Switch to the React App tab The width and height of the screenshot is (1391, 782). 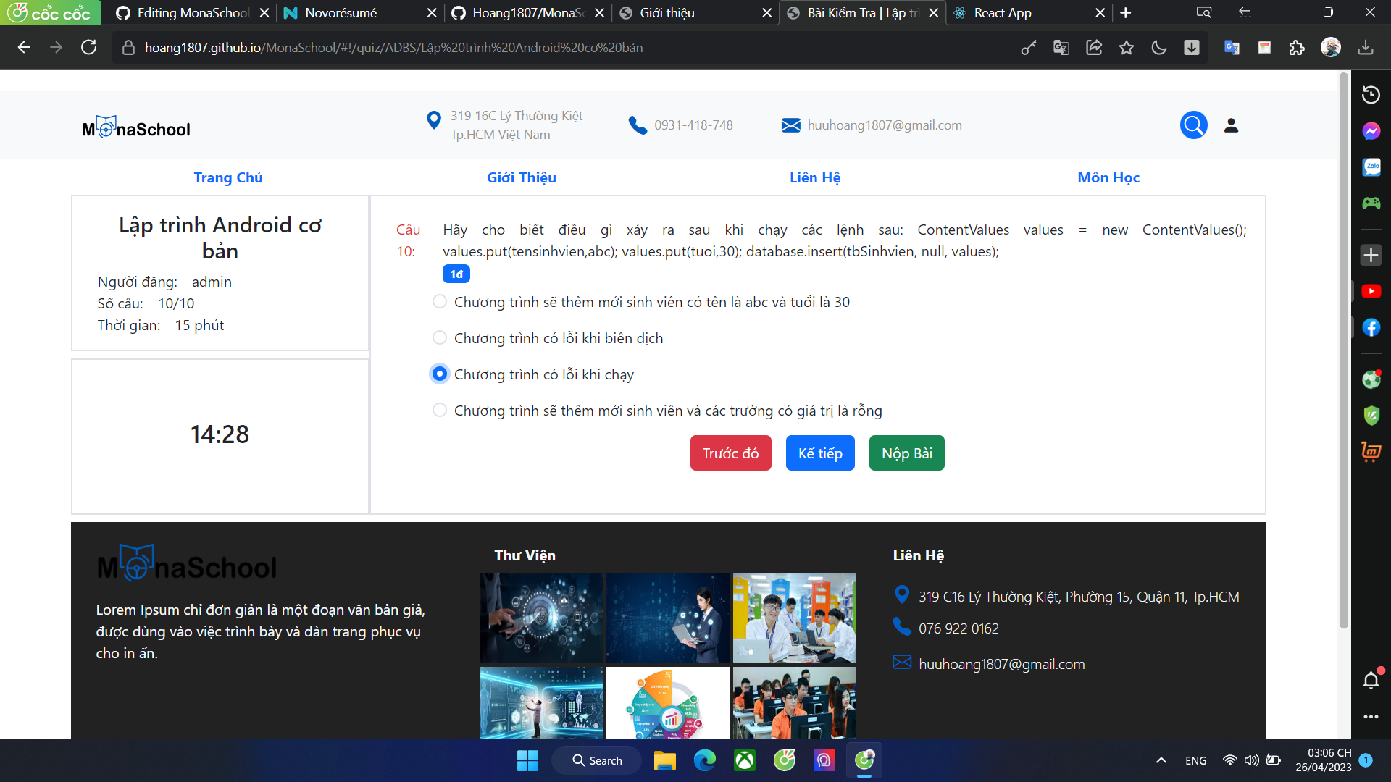click(1007, 12)
